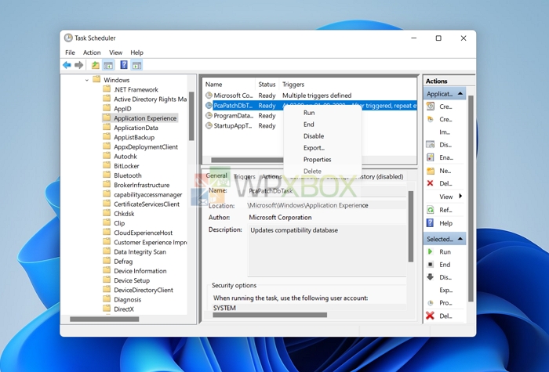Viewport: 549px width, 372px height.
Task: Toggle the Show/Hide Action Pane toolbar icon
Action: (137, 65)
